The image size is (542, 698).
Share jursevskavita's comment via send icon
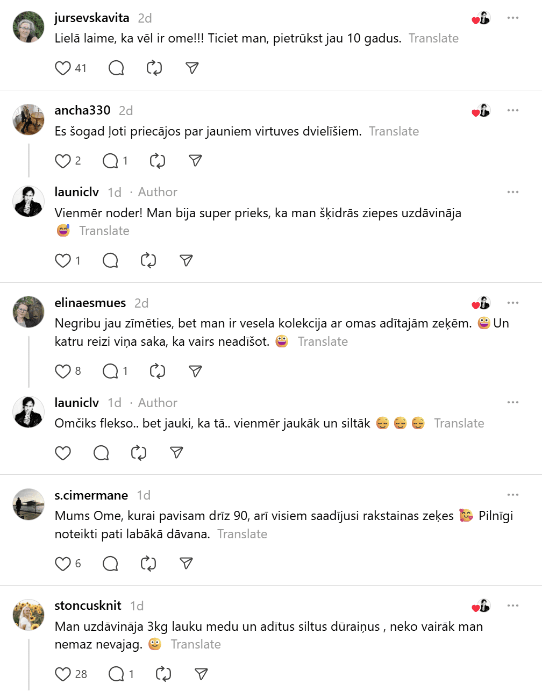tap(192, 68)
